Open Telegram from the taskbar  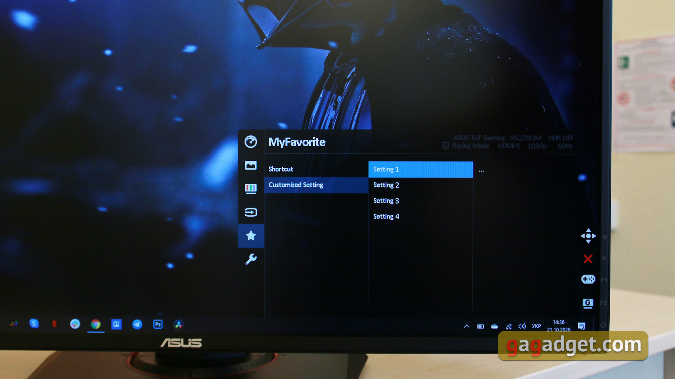(137, 325)
